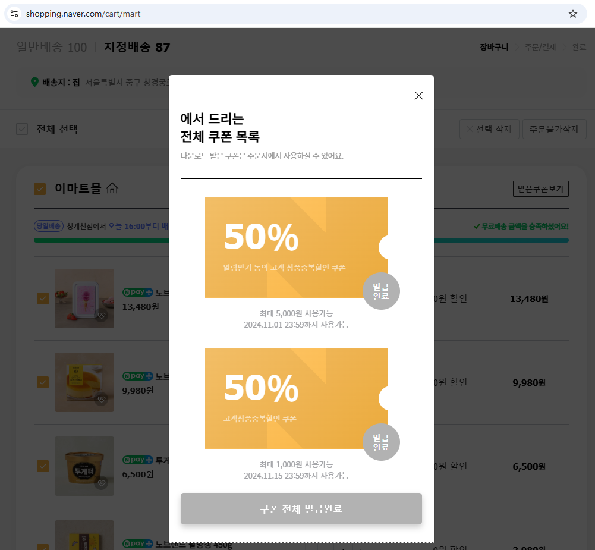
Task: Uncheck the 이마트몰 store checkbox
Action: [x=40, y=188]
